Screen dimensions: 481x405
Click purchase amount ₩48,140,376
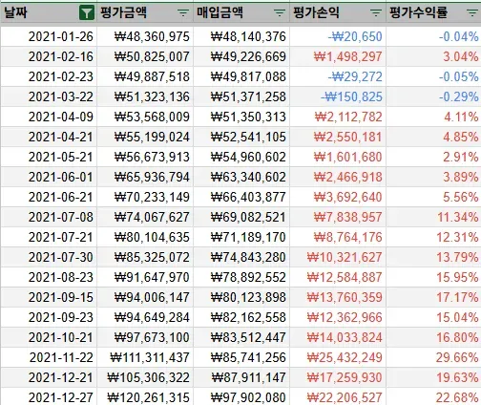[x=248, y=36]
